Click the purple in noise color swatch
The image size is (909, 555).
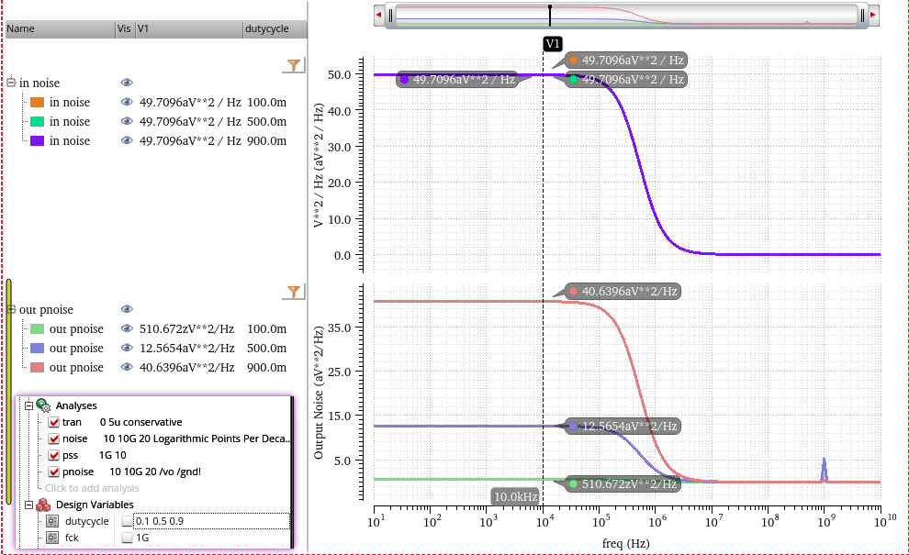coord(37,140)
